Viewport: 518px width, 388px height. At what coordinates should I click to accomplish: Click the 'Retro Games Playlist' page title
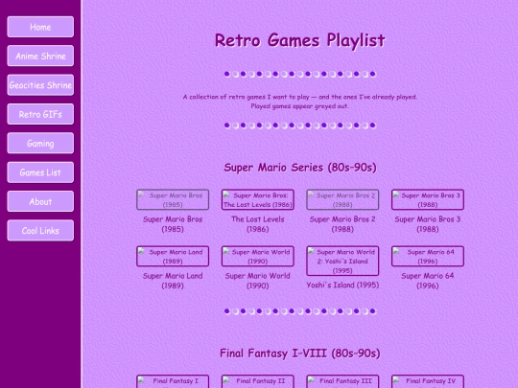click(300, 40)
